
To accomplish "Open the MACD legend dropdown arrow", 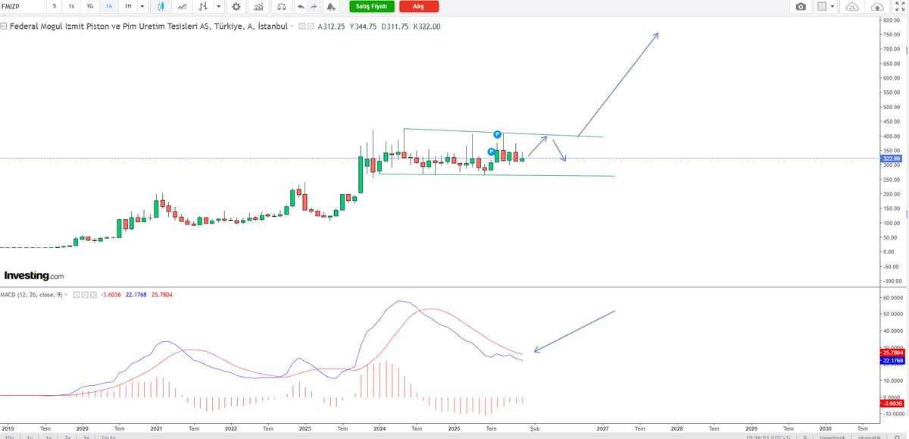I will [x=66, y=295].
